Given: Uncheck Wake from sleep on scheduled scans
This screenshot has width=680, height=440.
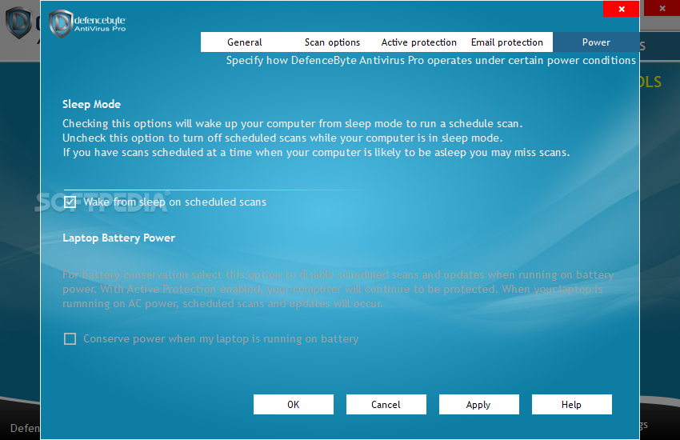Looking at the screenshot, I should coord(70,202).
